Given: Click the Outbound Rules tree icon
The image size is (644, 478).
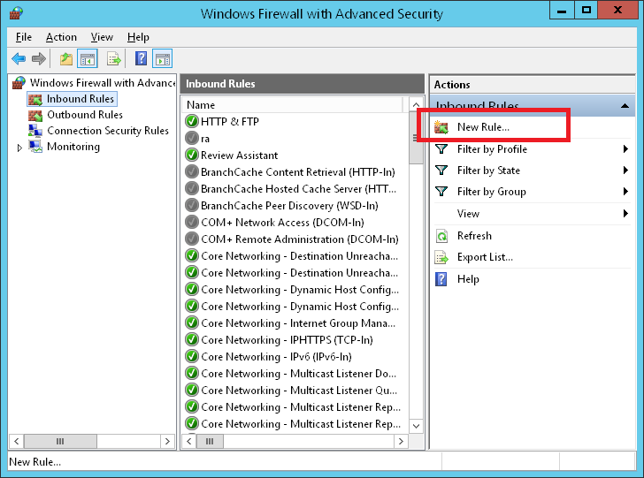Looking at the screenshot, I should point(35,115).
